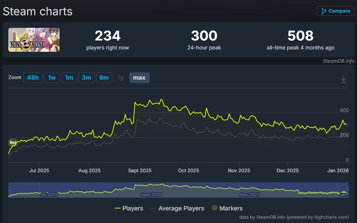Screen dimensions: 357x223
Task: Click the compare icon next to Compare
Action: [324, 11]
